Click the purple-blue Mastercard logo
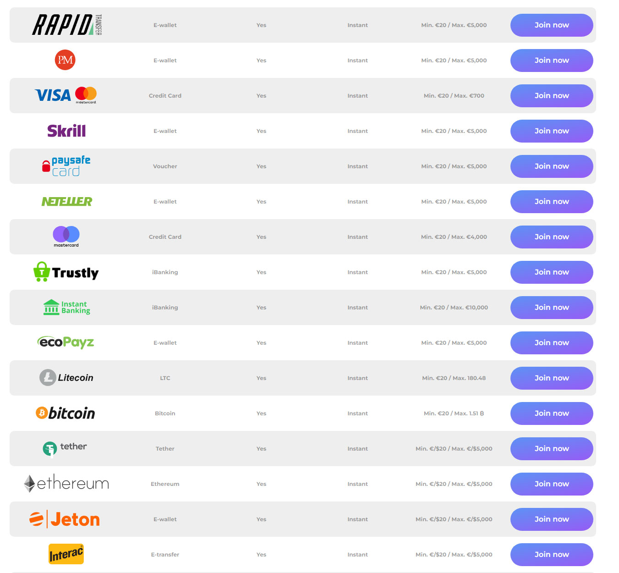619x573 pixels. pos(66,236)
